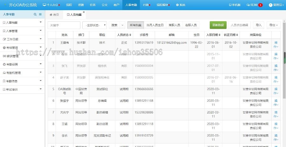The height and width of the screenshot is (147, 286).
Task: Open the chevron dropdown beside 搜索 button
Action: click(x=122, y=25)
